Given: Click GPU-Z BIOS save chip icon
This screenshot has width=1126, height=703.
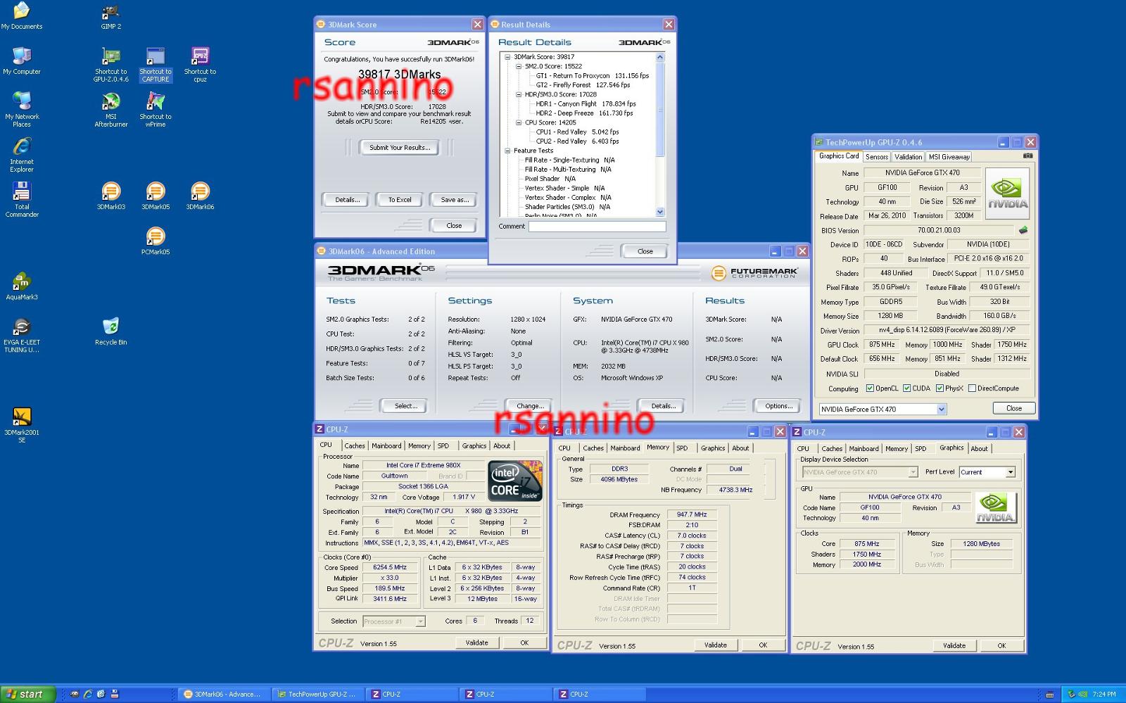Looking at the screenshot, I should tap(1023, 229).
